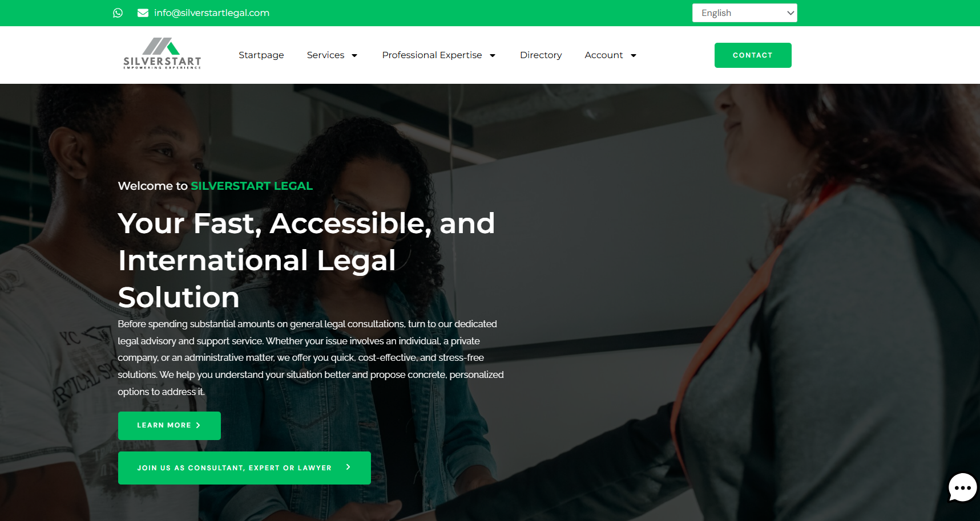Go to the Startpage menu item
This screenshot has width=980, height=521.
pos(261,55)
